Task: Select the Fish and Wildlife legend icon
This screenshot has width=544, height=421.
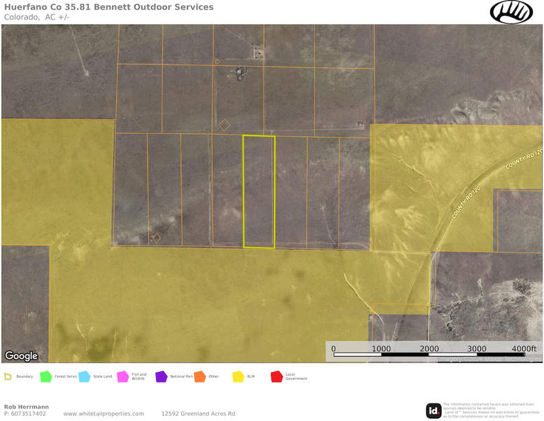Action: pyautogui.click(x=122, y=377)
